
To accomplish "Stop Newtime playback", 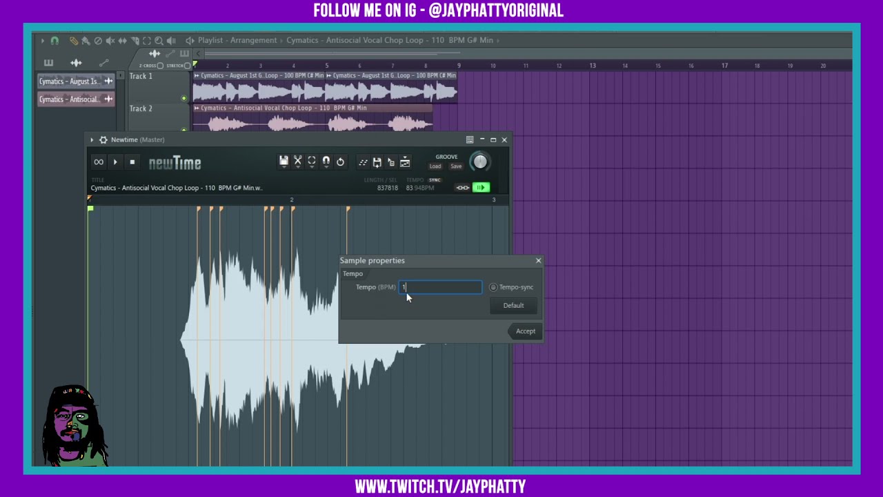I will (132, 162).
